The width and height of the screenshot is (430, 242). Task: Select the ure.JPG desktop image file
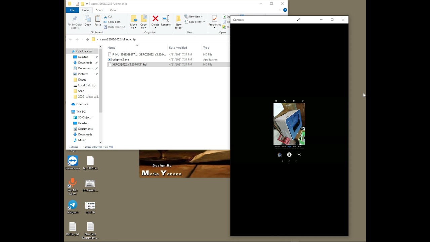(x=90, y=207)
